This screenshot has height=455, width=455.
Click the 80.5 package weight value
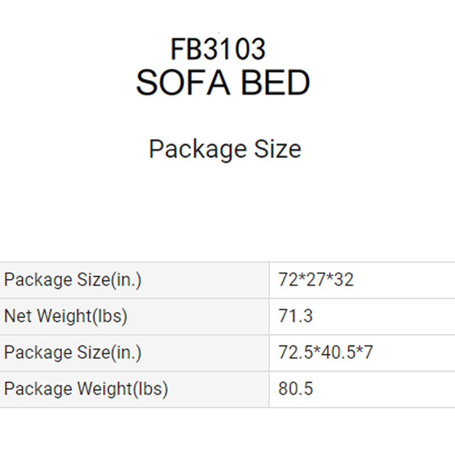(x=296, y=389)
